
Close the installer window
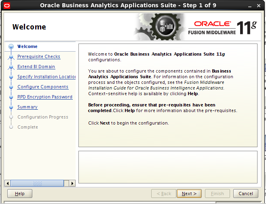pos(259,6)
